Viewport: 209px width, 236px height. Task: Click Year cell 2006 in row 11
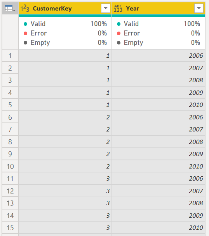pyautogui.click(x=158, y=179)
